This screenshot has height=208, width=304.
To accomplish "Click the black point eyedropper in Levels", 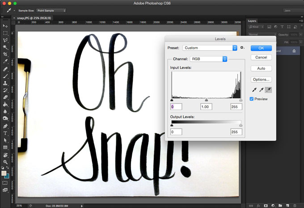I will pyautogui.click(x=254, y=90).
